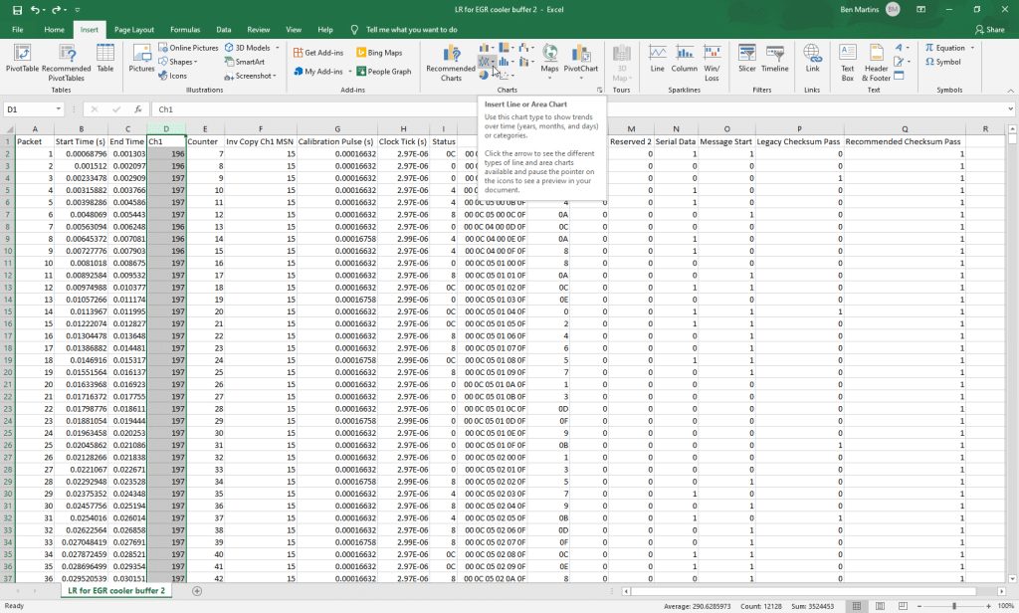Insert a Link
The height and width of the screenshot is (613, 1019).
812,59
